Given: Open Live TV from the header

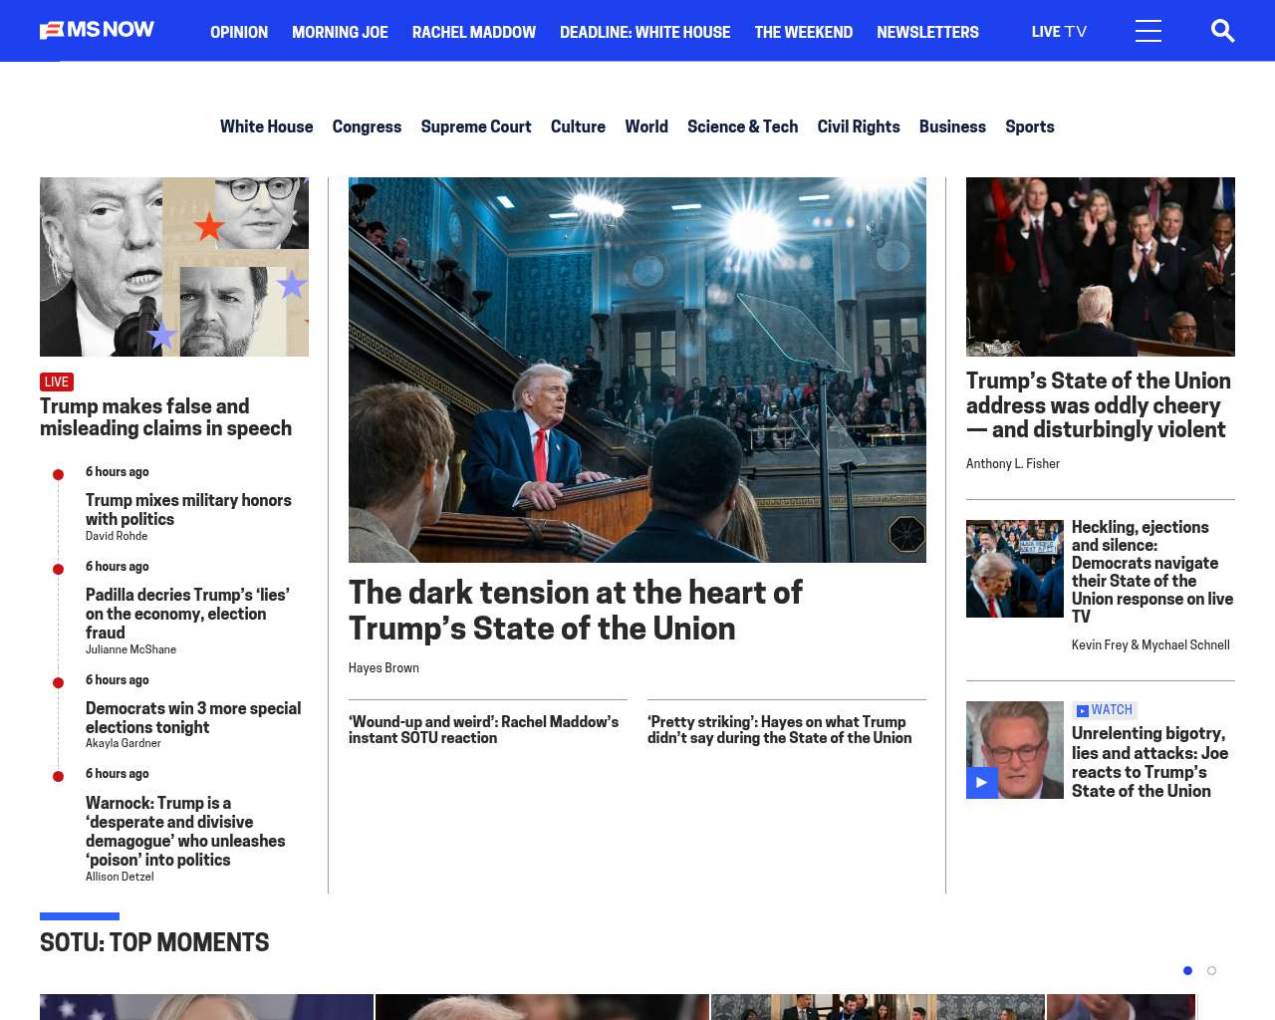Looking at the screenshot, I should [x=1059, y=32].
